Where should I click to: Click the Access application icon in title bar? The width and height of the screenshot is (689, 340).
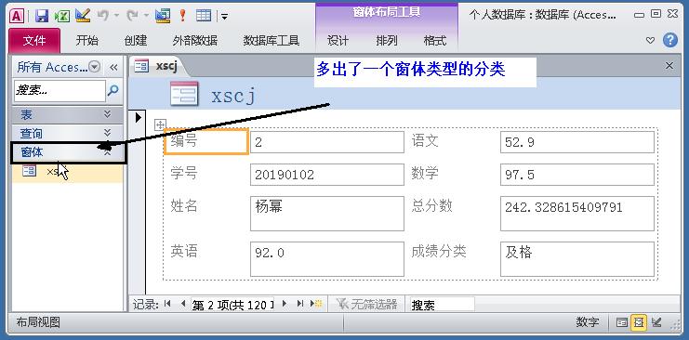pos(16,16)
